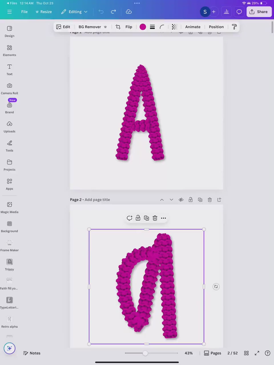Open the magenta color swatch
The height and width of the screenshot is (365, 274).
[x=143, y=27]
